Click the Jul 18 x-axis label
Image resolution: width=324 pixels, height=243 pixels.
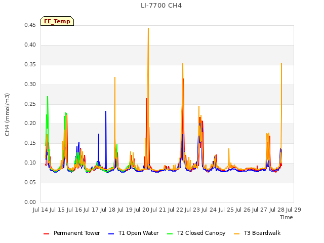coord(108,210)
